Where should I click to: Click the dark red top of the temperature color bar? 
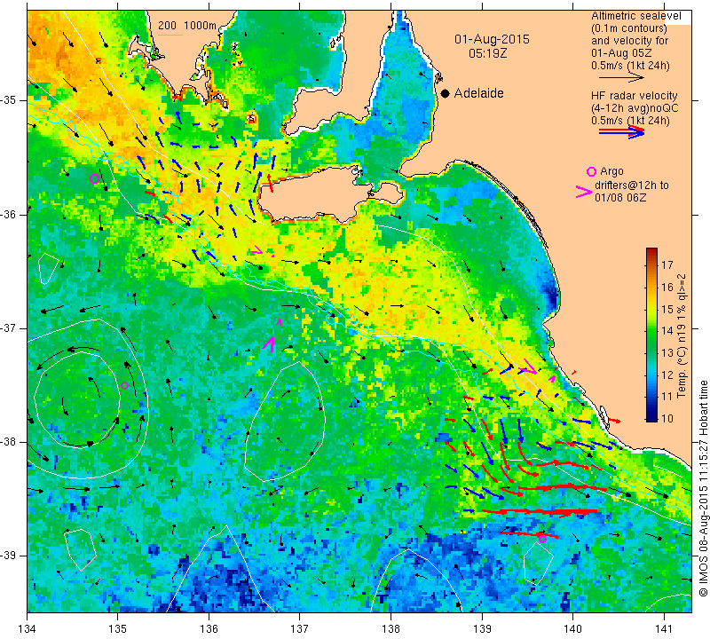click(651, 251)
